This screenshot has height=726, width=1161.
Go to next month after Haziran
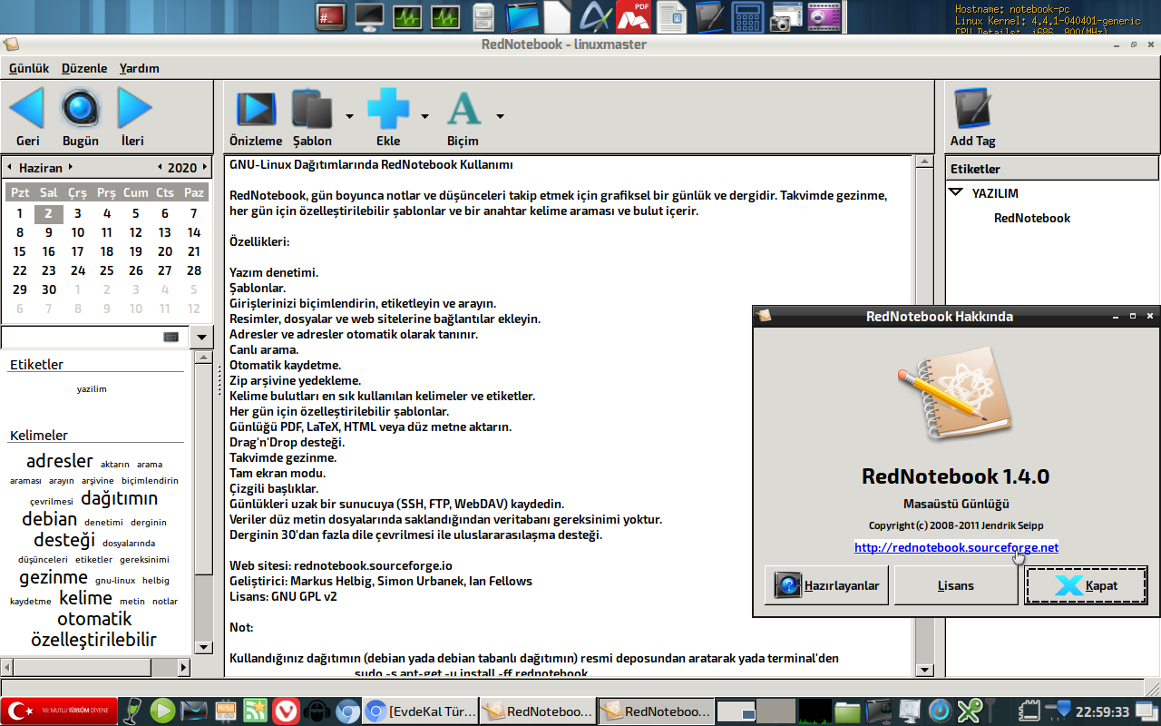click(x=71, y=167)
